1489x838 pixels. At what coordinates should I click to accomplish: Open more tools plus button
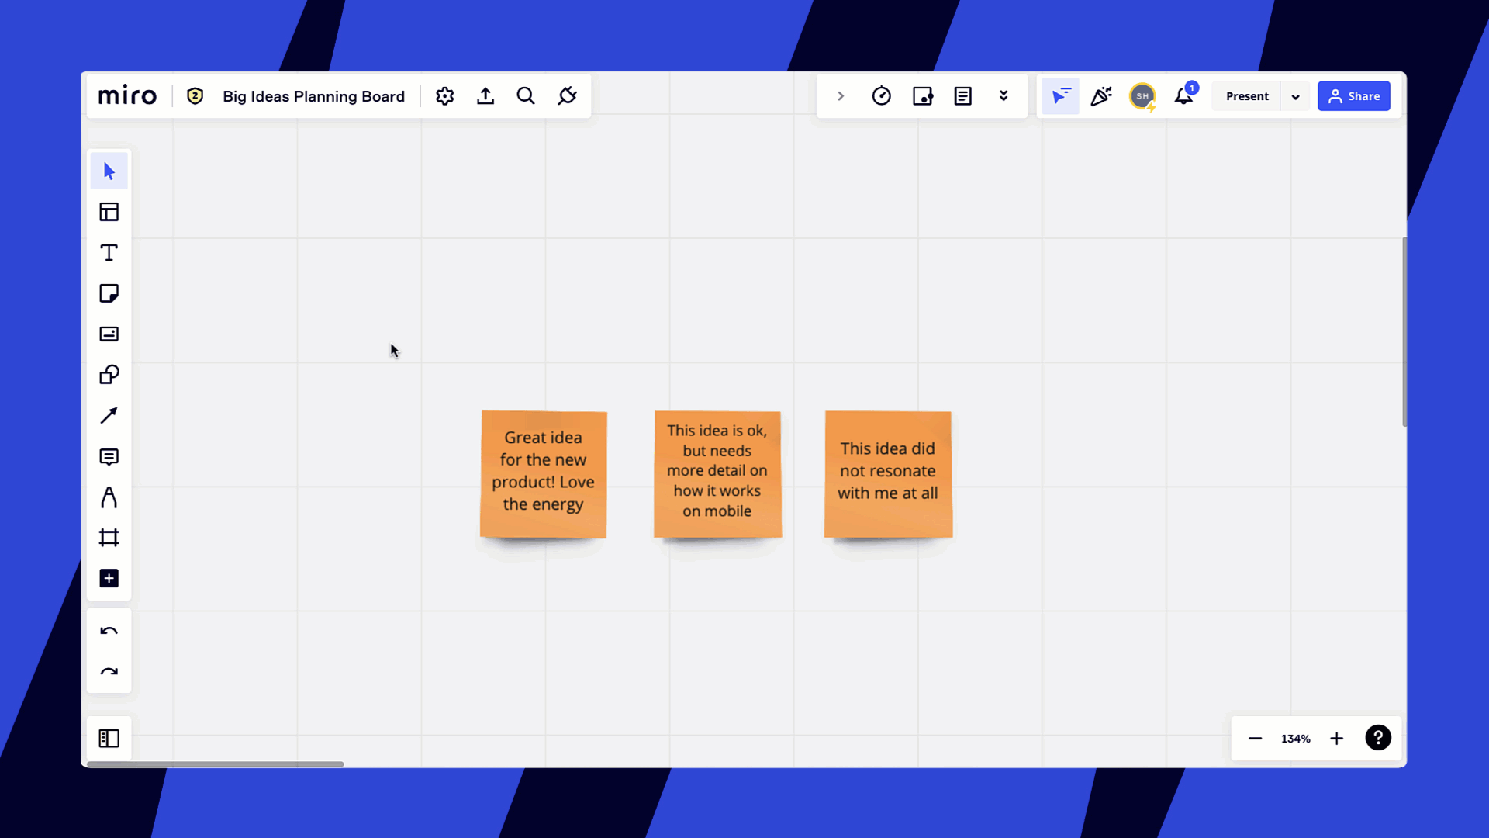109,579
